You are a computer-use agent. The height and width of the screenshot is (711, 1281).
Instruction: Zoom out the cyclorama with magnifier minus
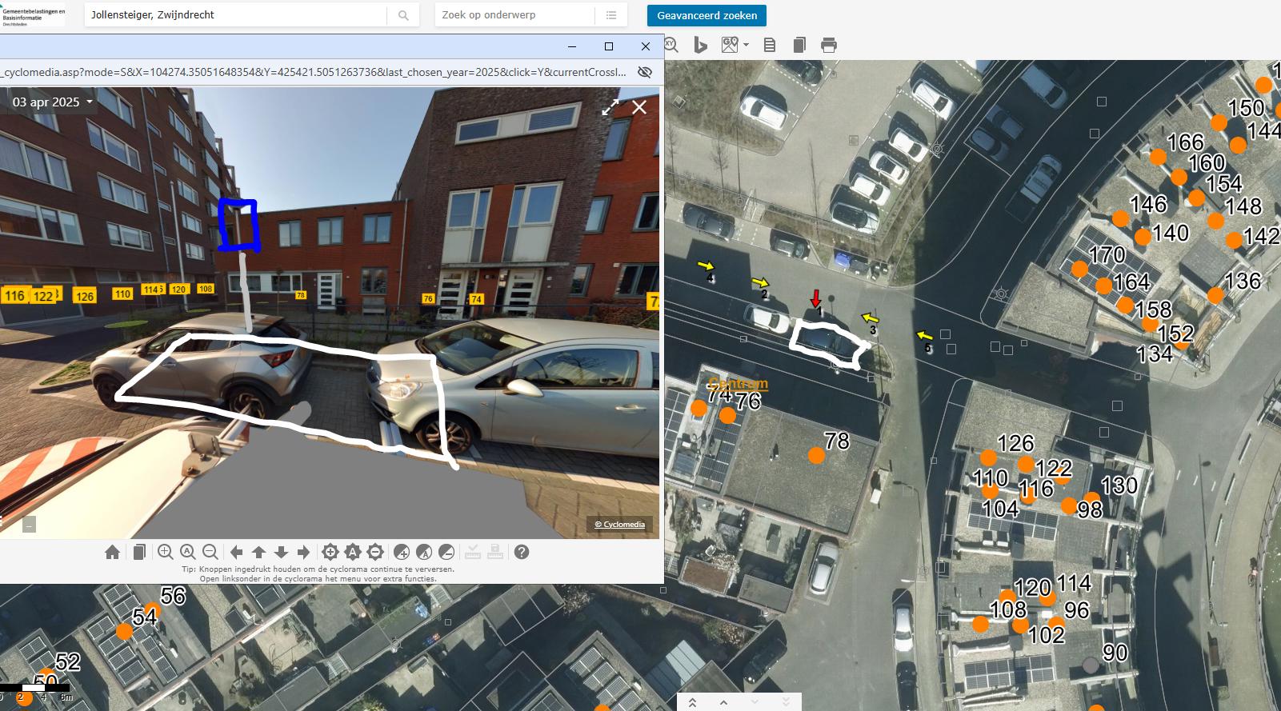click(210, 552)
